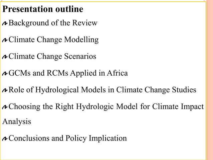The image size is (213, 160).
Task: Click the bullet before Choosing the Right Hydrologic Model
Action: (5, 107)
